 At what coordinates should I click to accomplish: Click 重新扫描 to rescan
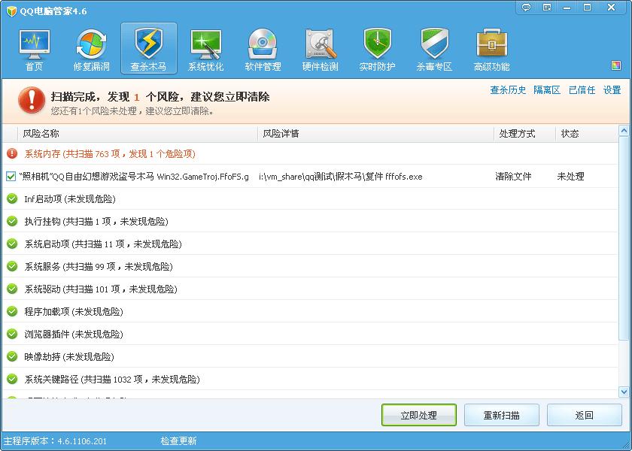point(501,415)
